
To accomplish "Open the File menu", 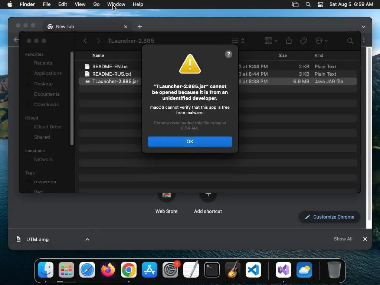I will pyautogui.click(x=46, y=4).
